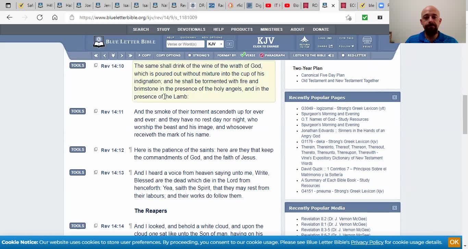Close the Recently Popular Media panel
The width and height of the screenshot is (468, 249).
(x=394, y=208)
